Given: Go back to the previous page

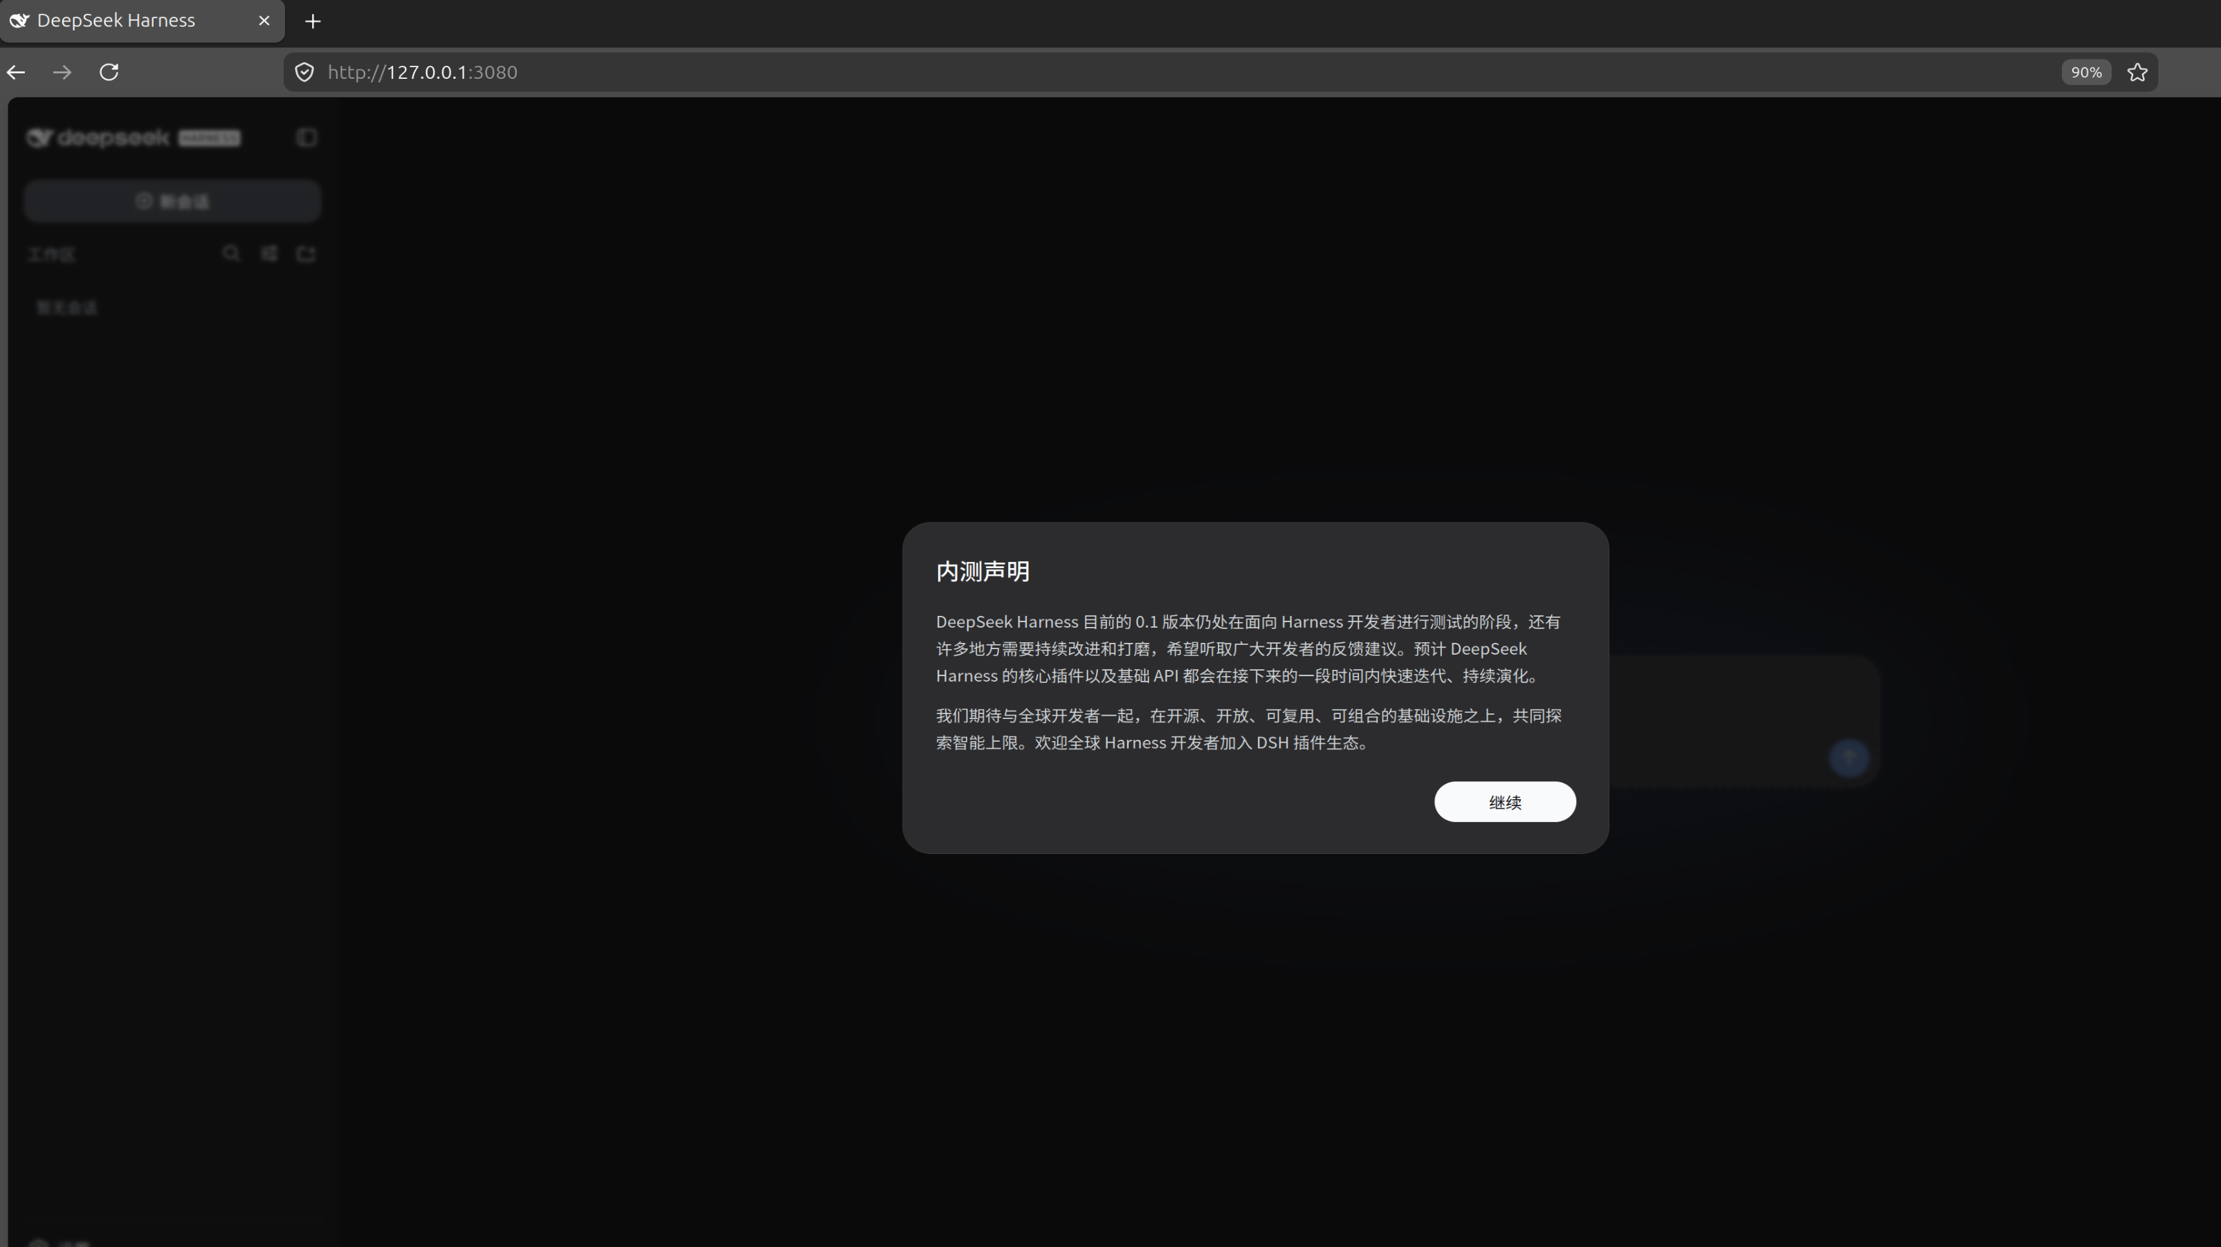Looking at the screenshot, I should tap(17, 73).
